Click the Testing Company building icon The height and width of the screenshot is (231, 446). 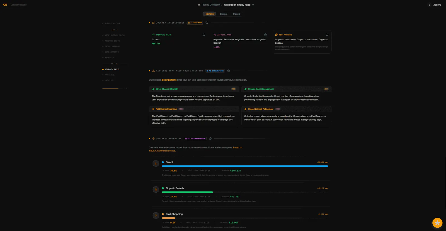tap(199, 5)
